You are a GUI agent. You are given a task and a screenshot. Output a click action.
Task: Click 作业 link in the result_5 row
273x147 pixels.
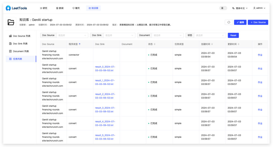(260, 137)
